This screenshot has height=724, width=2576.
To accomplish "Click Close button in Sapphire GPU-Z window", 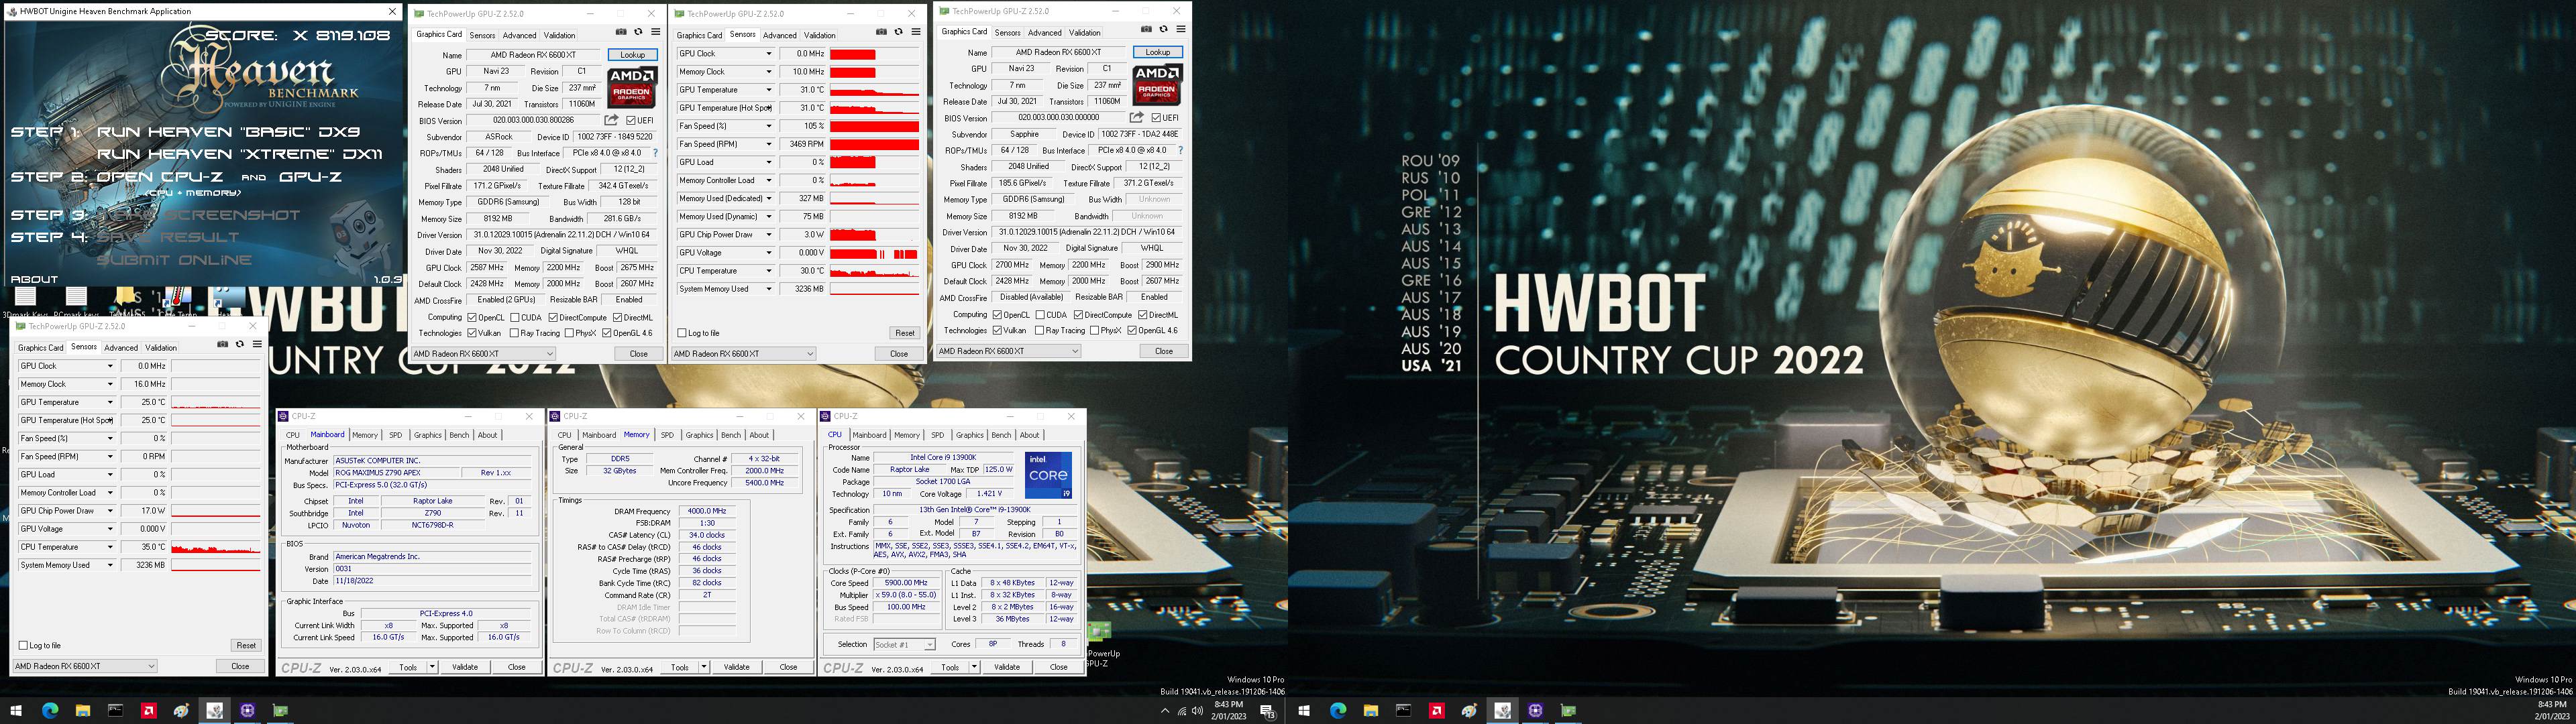I will point(1163,351).
